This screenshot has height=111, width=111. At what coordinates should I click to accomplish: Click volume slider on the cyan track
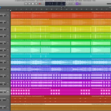(x=3, y=56)
